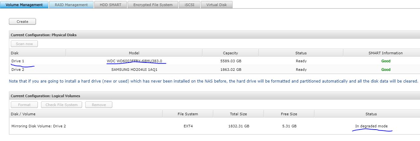The image size is (420, 141).
Task: Select the Encrypted File System tab
Action: point(153,5)
